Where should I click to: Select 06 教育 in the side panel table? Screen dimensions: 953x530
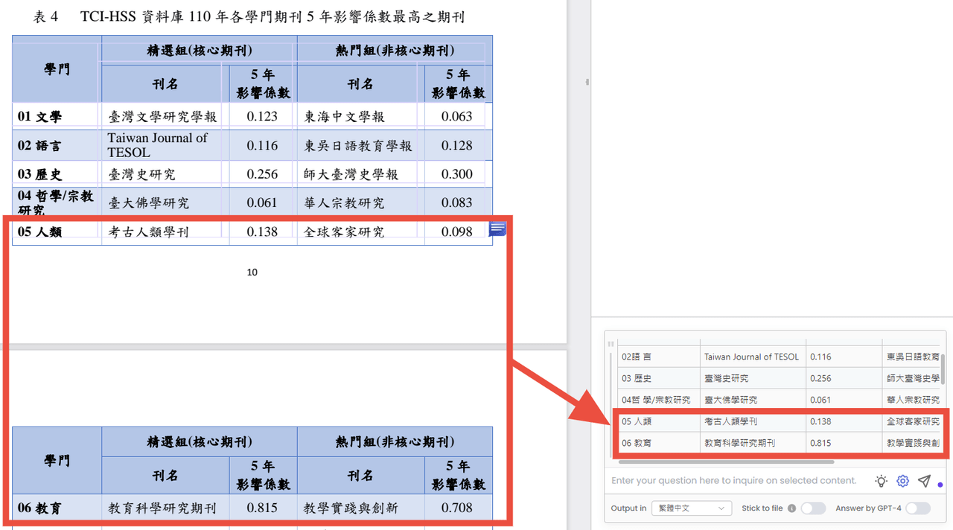click(637, 443)
